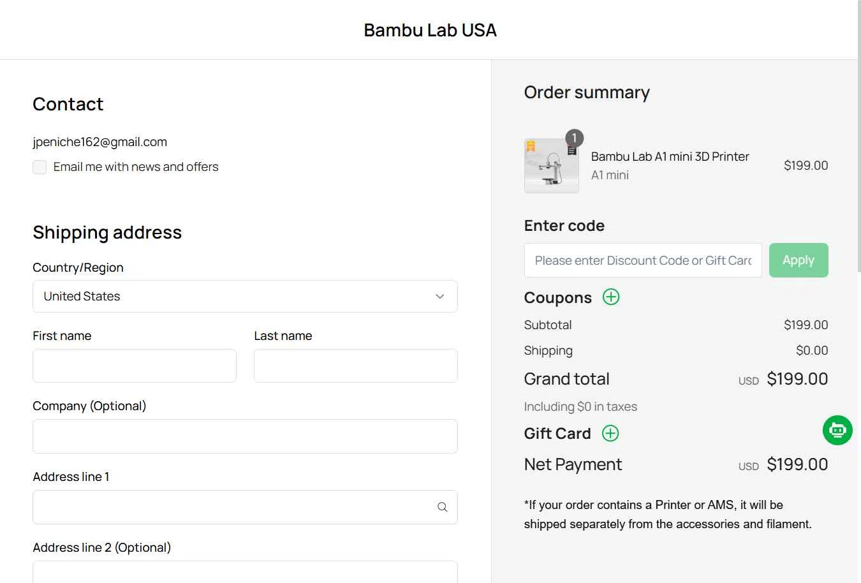
Task: Click the Gift Card heading label
Action: point(557,433)
